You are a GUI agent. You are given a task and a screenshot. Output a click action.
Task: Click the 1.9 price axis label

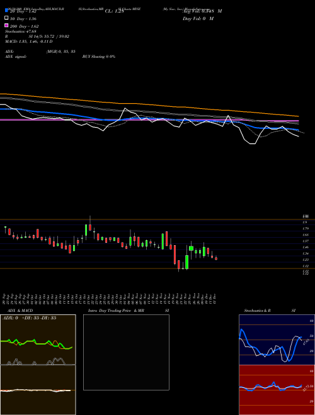pos(305,223)
